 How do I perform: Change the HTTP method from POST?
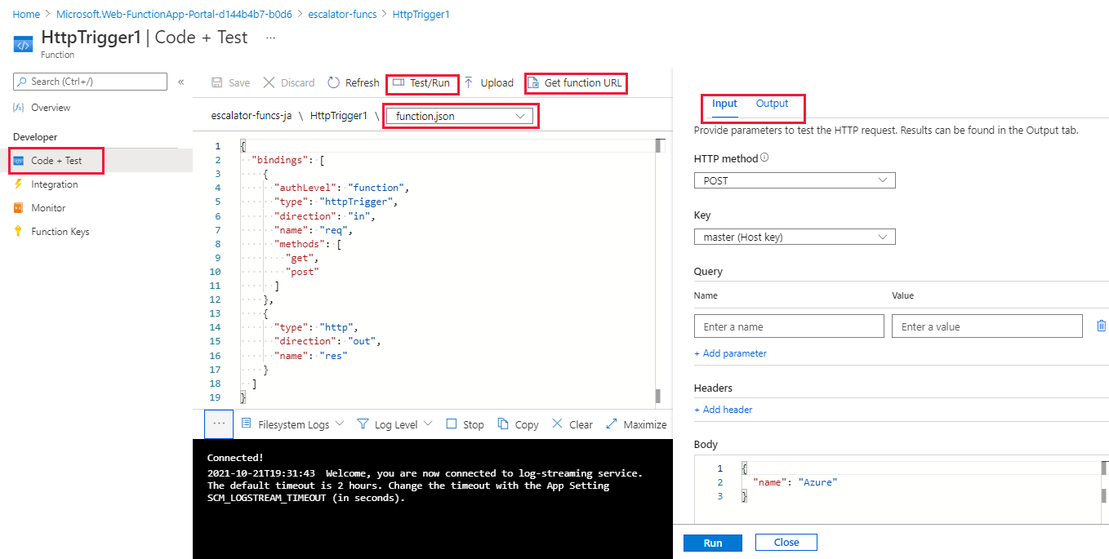(793, 180)
